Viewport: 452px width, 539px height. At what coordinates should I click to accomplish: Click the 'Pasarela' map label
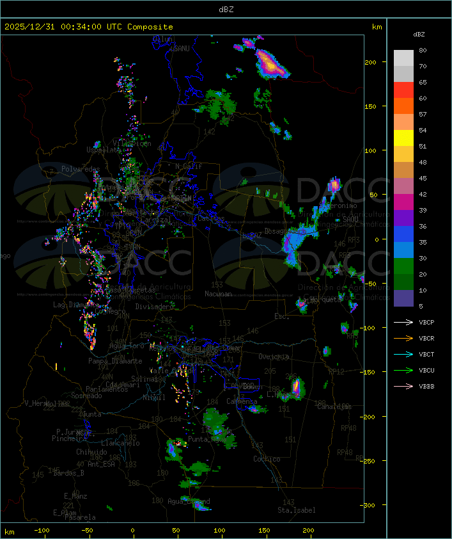click(x=80, y=517)
